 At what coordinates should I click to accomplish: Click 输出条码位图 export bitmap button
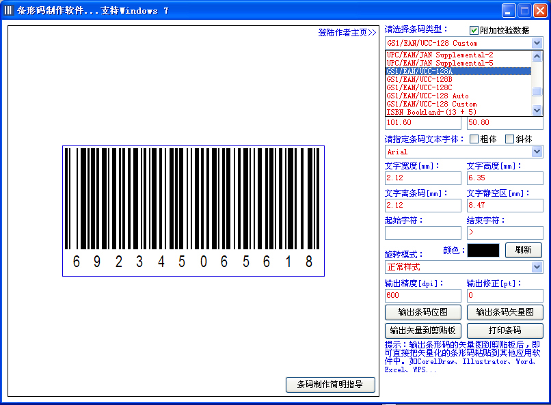click(x=423, y=312)
